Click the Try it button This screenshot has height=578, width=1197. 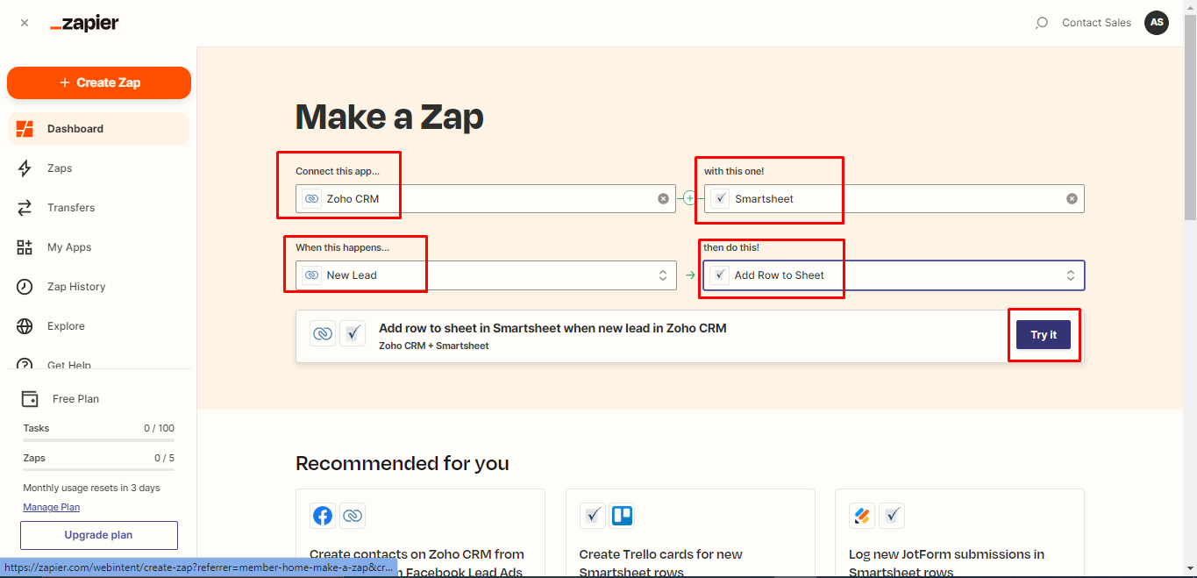[x=1044, y=335]
